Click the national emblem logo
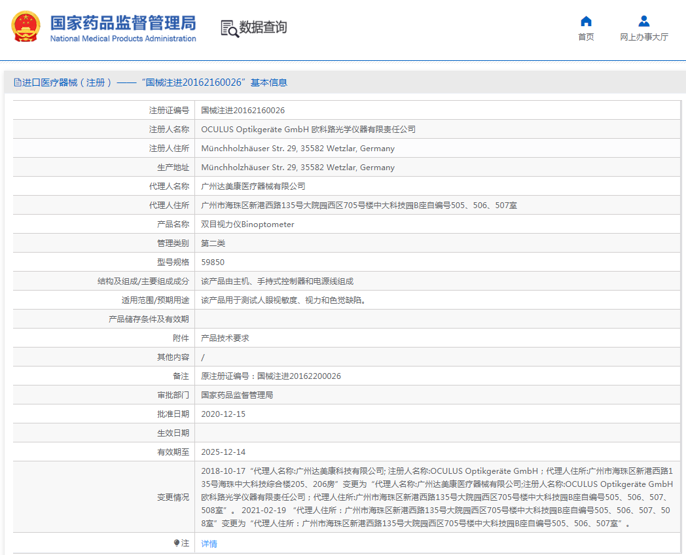 pyautogui.click(x=26, y=27)
